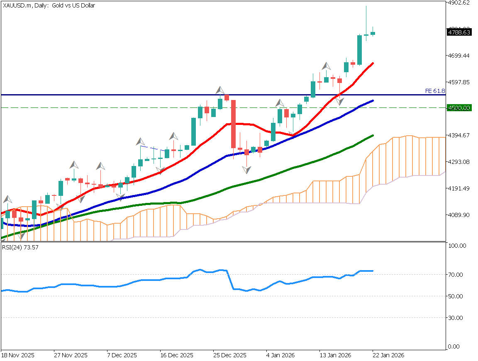Click the up arrow marker near 27 Nov

[x=73, y=165]
